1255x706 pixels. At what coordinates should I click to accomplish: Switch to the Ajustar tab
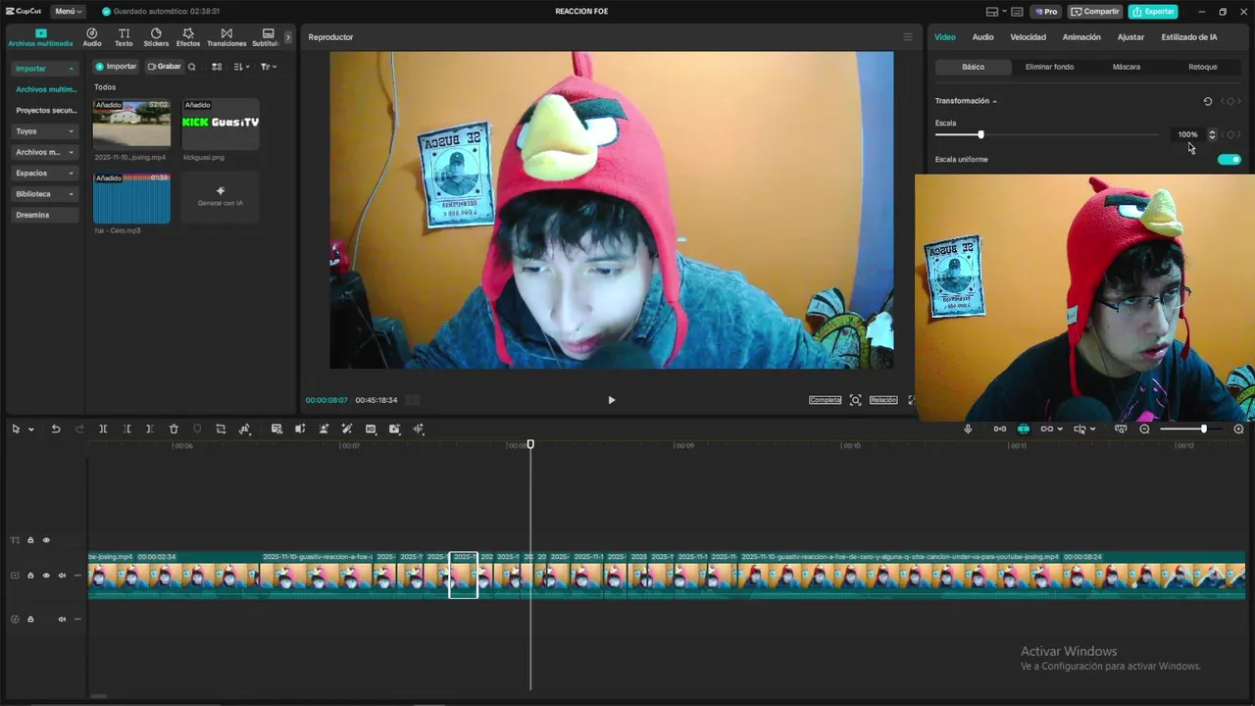point(1130,37)
